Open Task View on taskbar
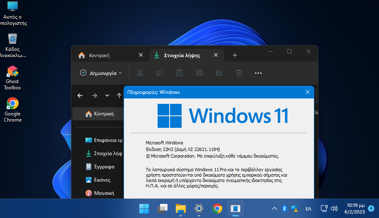Viewport: 379px width, 218px height. pyautogui.click(x=163, y=208)
